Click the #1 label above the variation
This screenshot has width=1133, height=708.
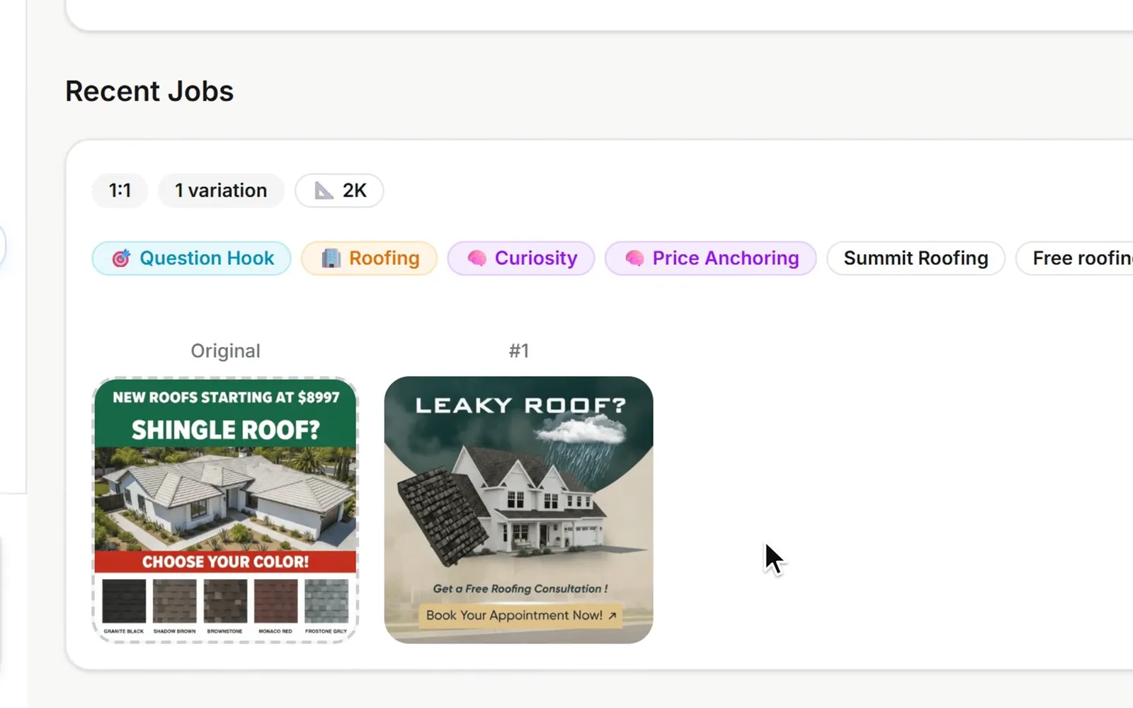point(518,350)
